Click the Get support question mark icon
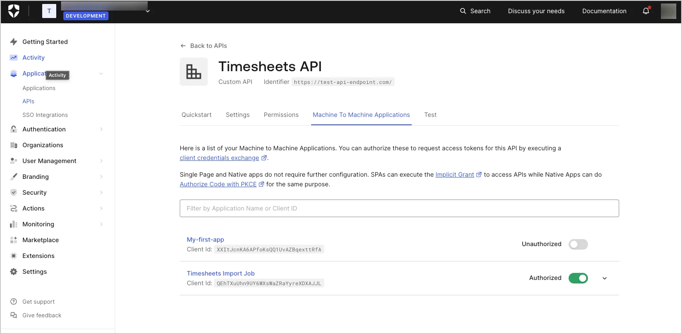The height and width of the screenshot is (334, 682). point(14,301)
